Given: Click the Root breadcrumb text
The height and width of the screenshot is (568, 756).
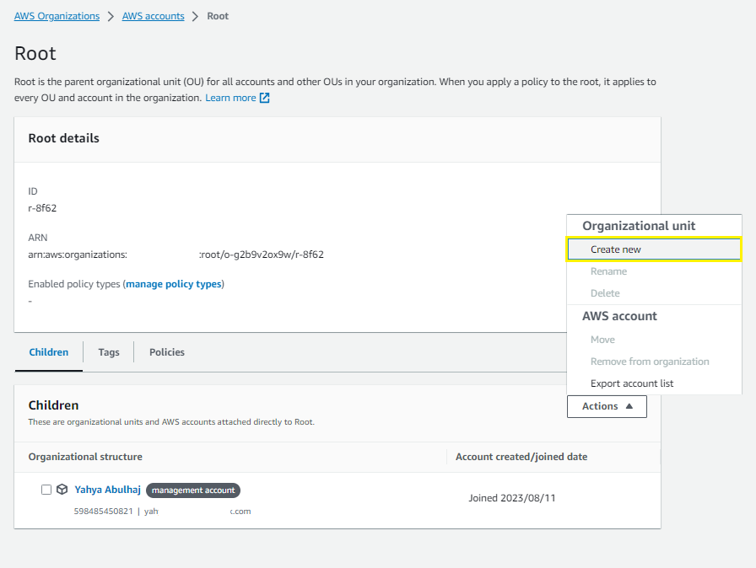Looking at the screenshot, I should [218, 16].
